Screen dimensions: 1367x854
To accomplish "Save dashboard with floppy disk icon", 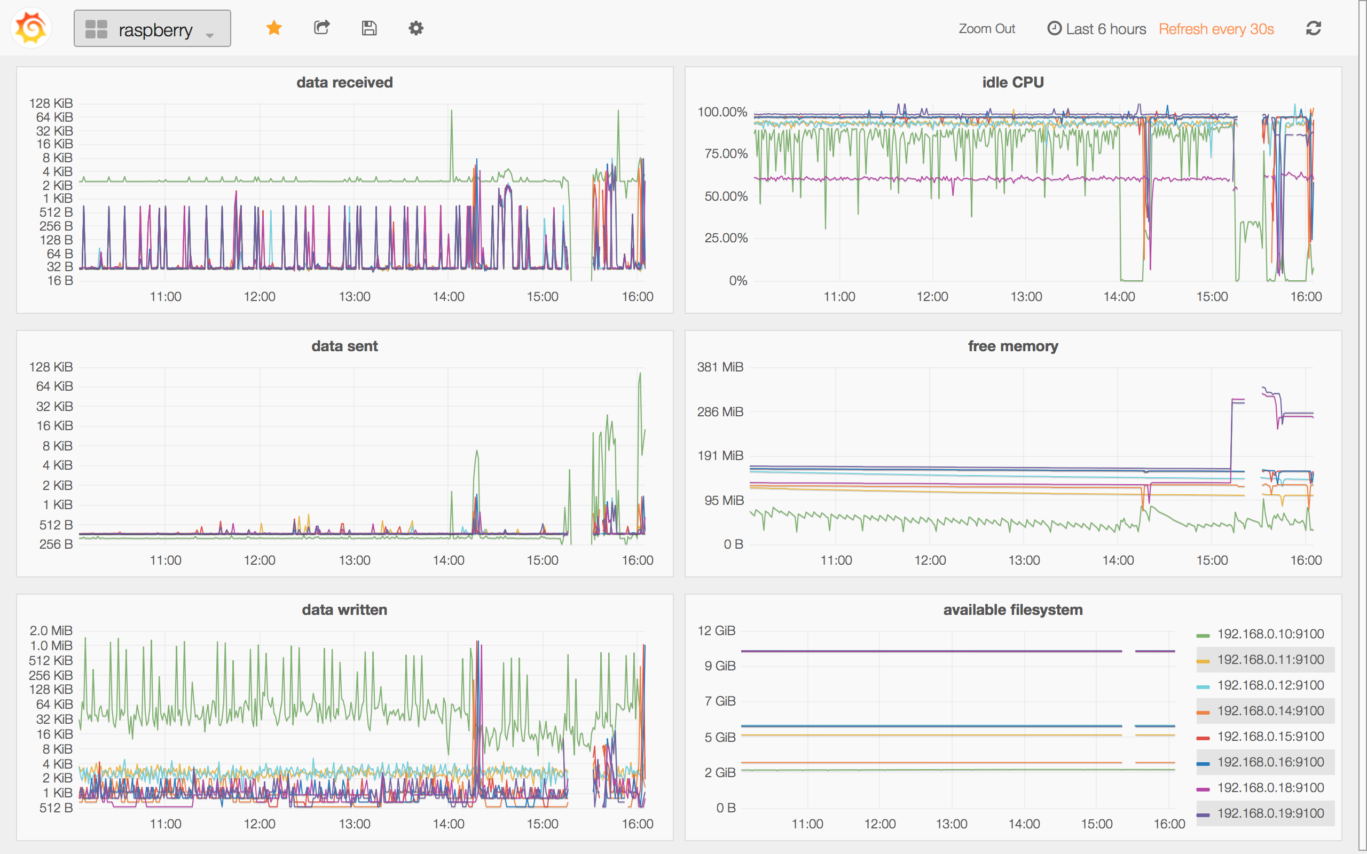I will [369, 28].
